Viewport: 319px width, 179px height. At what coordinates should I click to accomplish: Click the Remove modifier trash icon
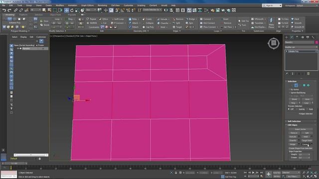click(308, 74)
